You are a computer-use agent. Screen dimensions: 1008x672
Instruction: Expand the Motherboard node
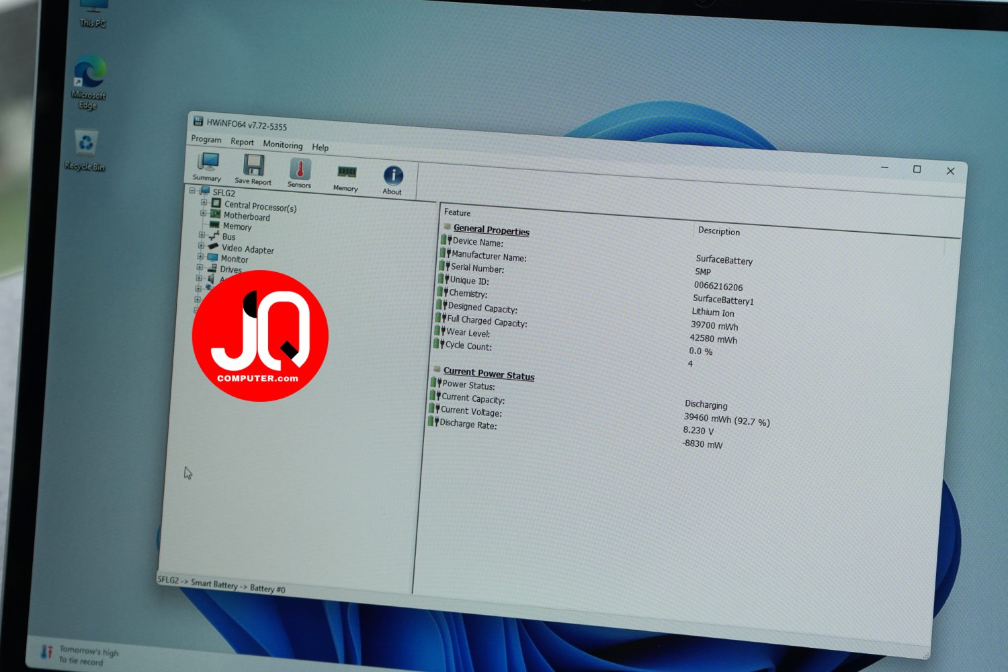(203, 213)
